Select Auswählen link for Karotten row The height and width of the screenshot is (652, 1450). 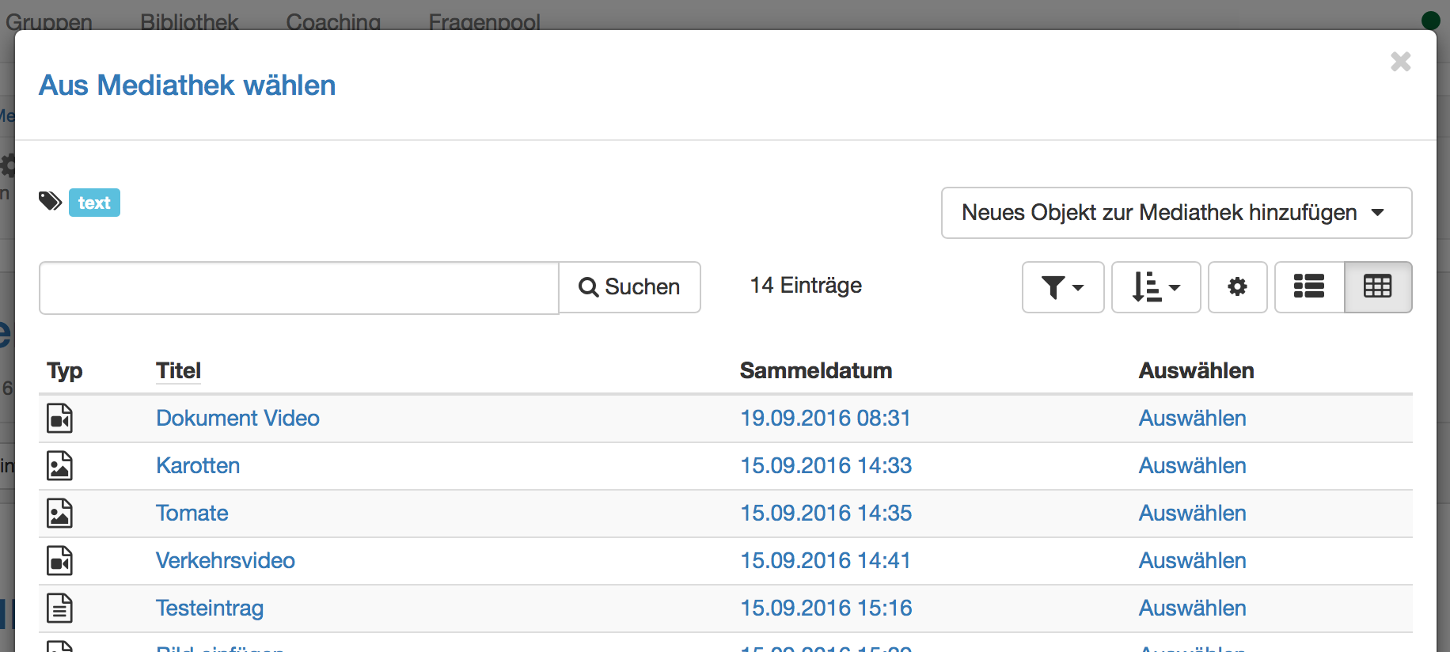coord(1192,465)
